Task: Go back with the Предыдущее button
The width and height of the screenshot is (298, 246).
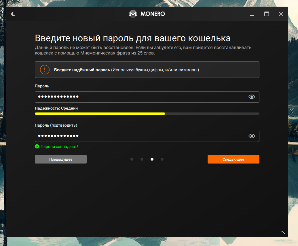Action: pyautogui.click(x=60, y=159)
